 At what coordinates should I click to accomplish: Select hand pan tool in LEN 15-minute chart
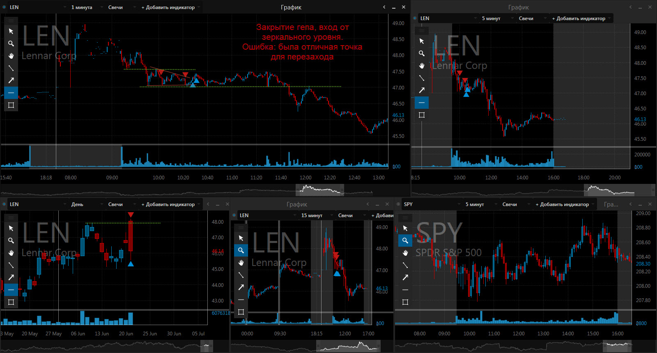(x=241, y=263)
